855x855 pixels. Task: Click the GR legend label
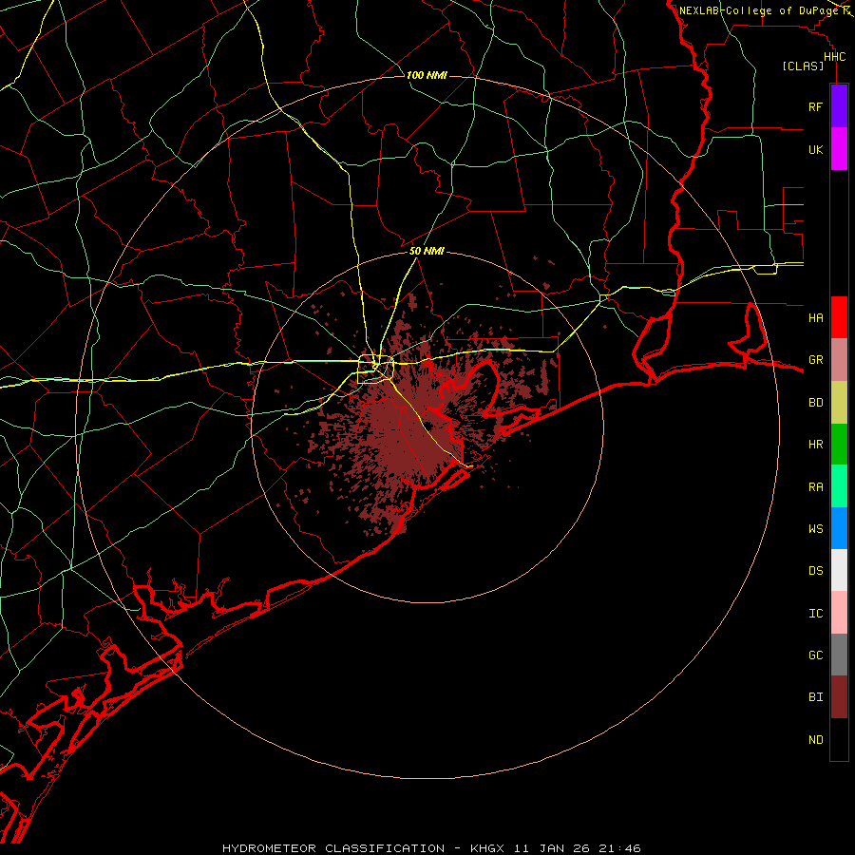[x=815, y=360]
